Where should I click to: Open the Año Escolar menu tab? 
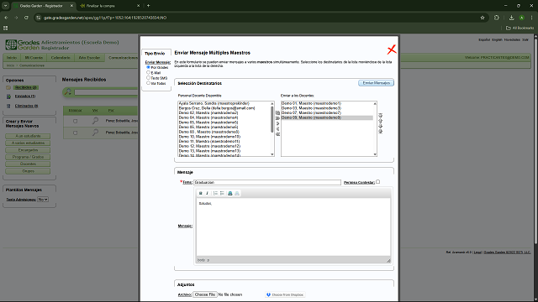89,58
